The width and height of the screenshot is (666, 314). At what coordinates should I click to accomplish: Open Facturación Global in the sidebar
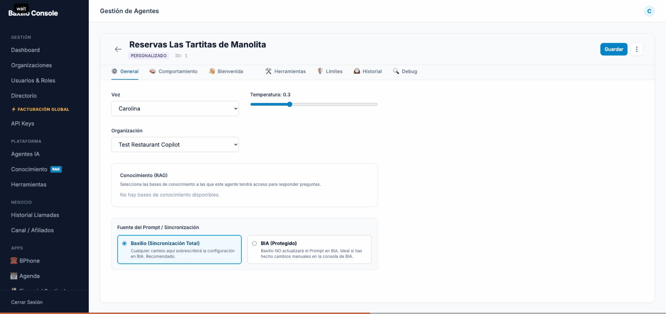point(40,109)
